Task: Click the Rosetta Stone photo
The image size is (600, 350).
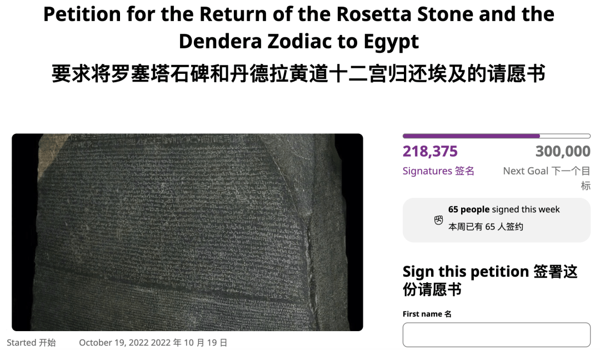Action: coord(187,232)
